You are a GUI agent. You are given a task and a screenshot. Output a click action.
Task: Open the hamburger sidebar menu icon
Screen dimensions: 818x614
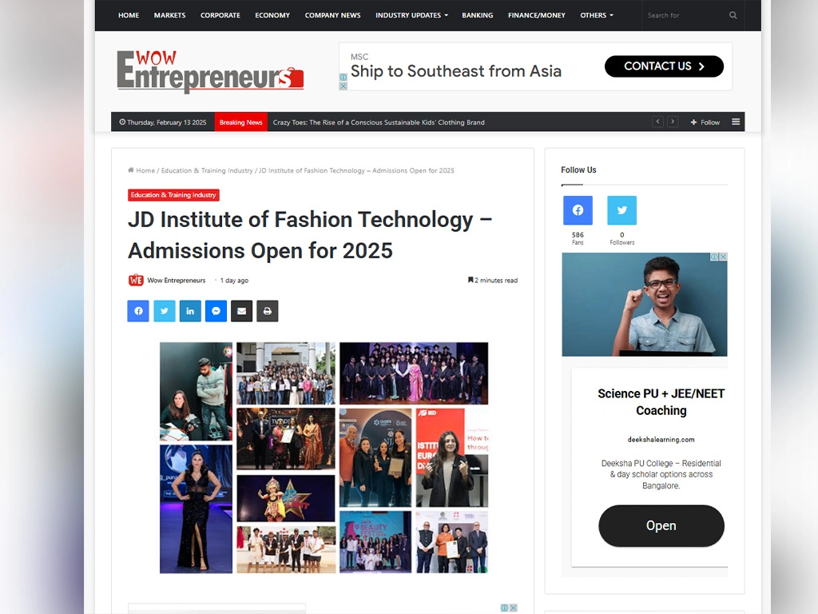[736, 122]
